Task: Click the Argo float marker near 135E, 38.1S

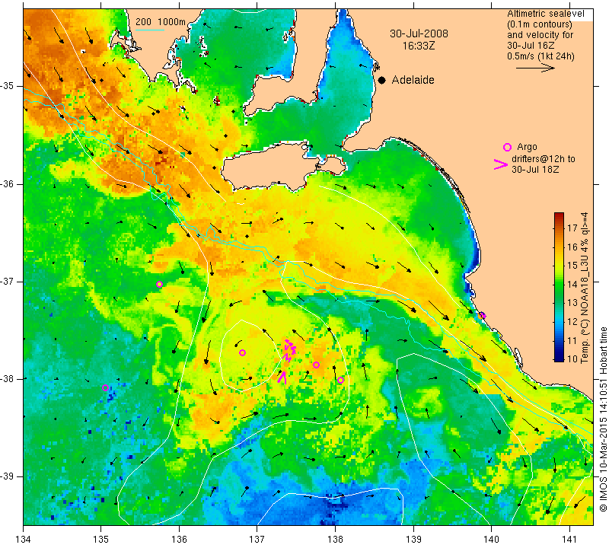Action: click(x=105, y=387)
